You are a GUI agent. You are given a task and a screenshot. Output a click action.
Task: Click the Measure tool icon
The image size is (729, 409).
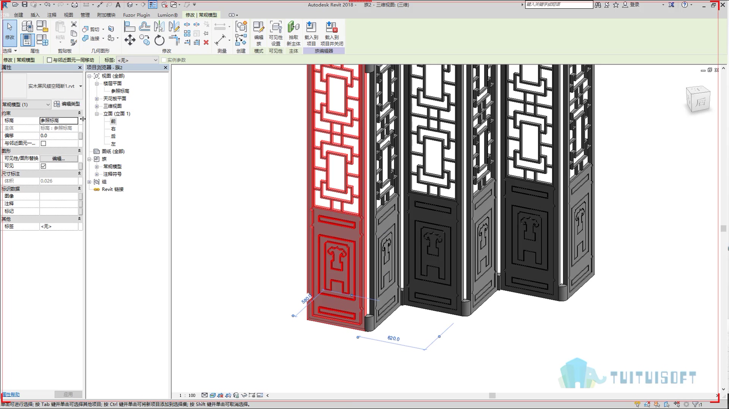pos(220,40)
